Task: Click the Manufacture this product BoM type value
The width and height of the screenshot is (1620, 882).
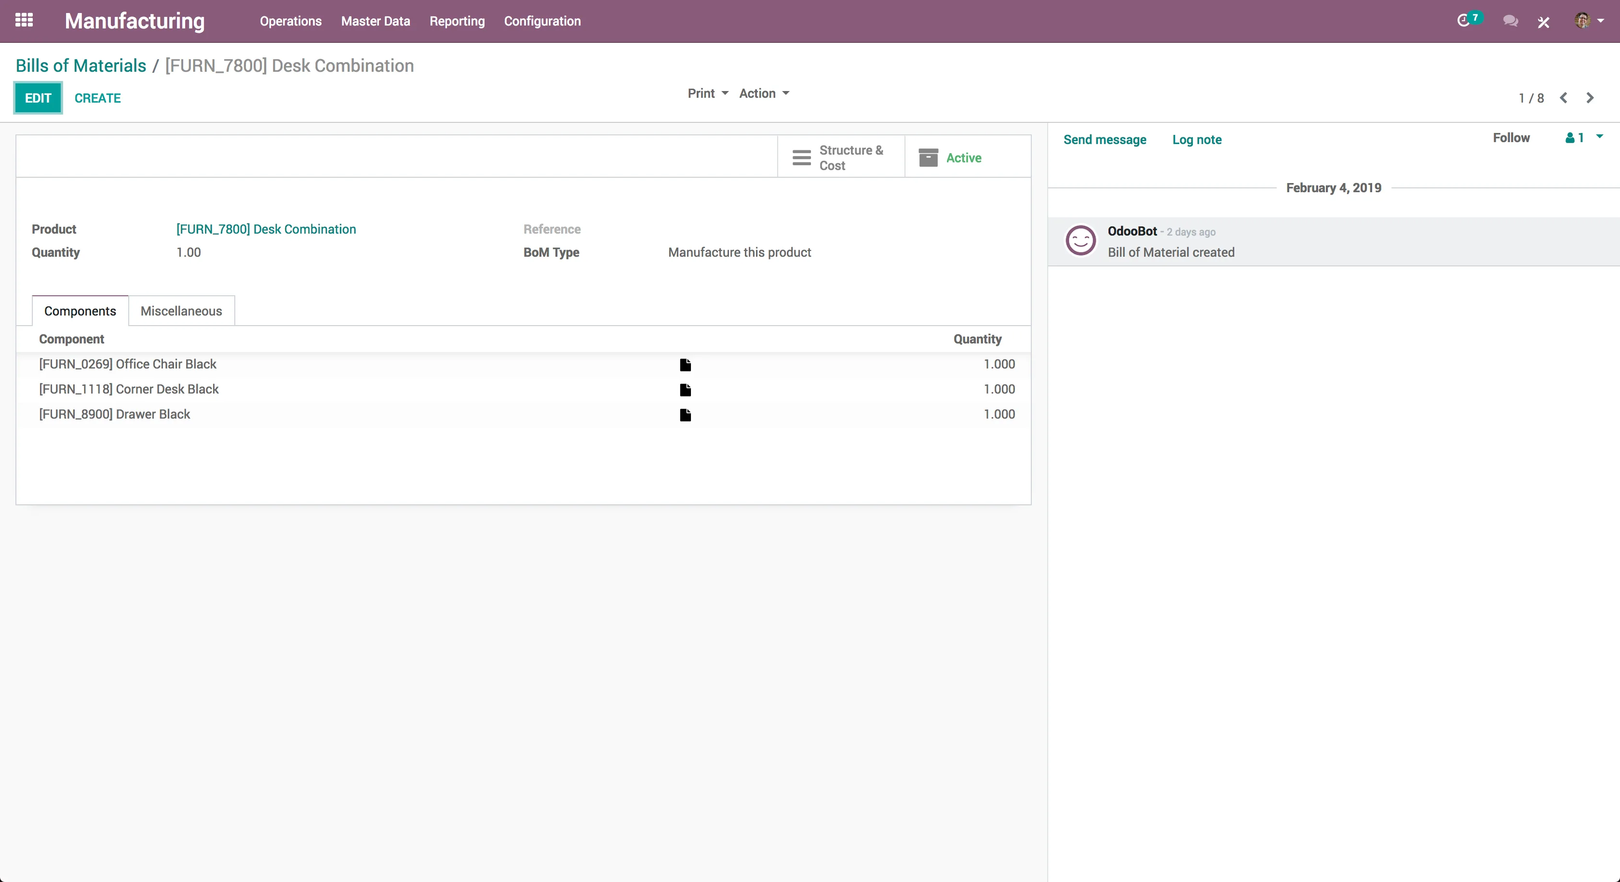Action: pyautogui.click(x=740, y=252)
